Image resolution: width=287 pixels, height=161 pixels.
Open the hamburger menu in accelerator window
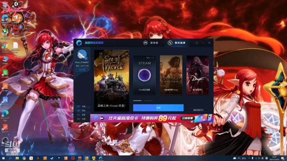pos(197,43)
